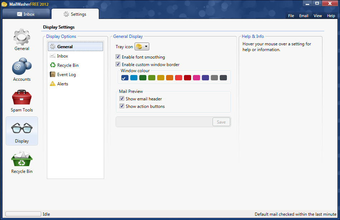Open the View menu
Screen dimensions: 340x220
click(318, 16)
